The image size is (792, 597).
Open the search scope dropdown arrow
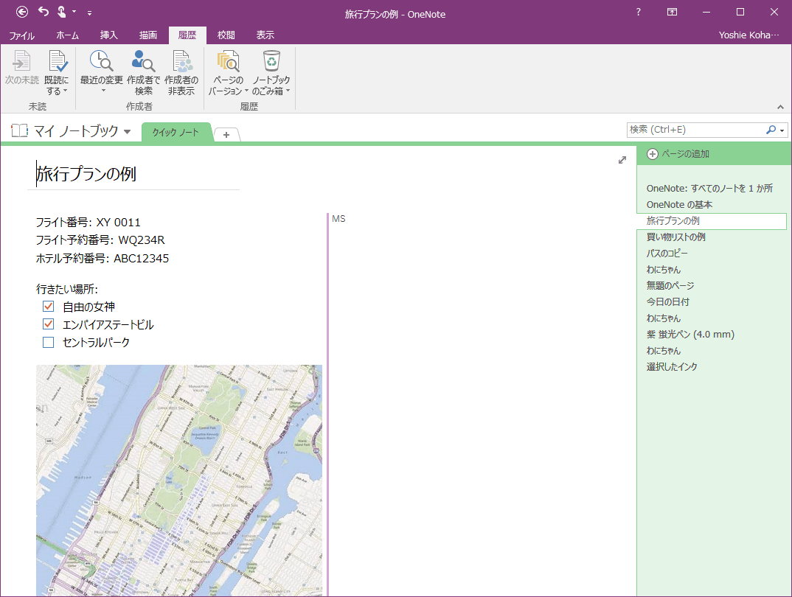(782, 130)
